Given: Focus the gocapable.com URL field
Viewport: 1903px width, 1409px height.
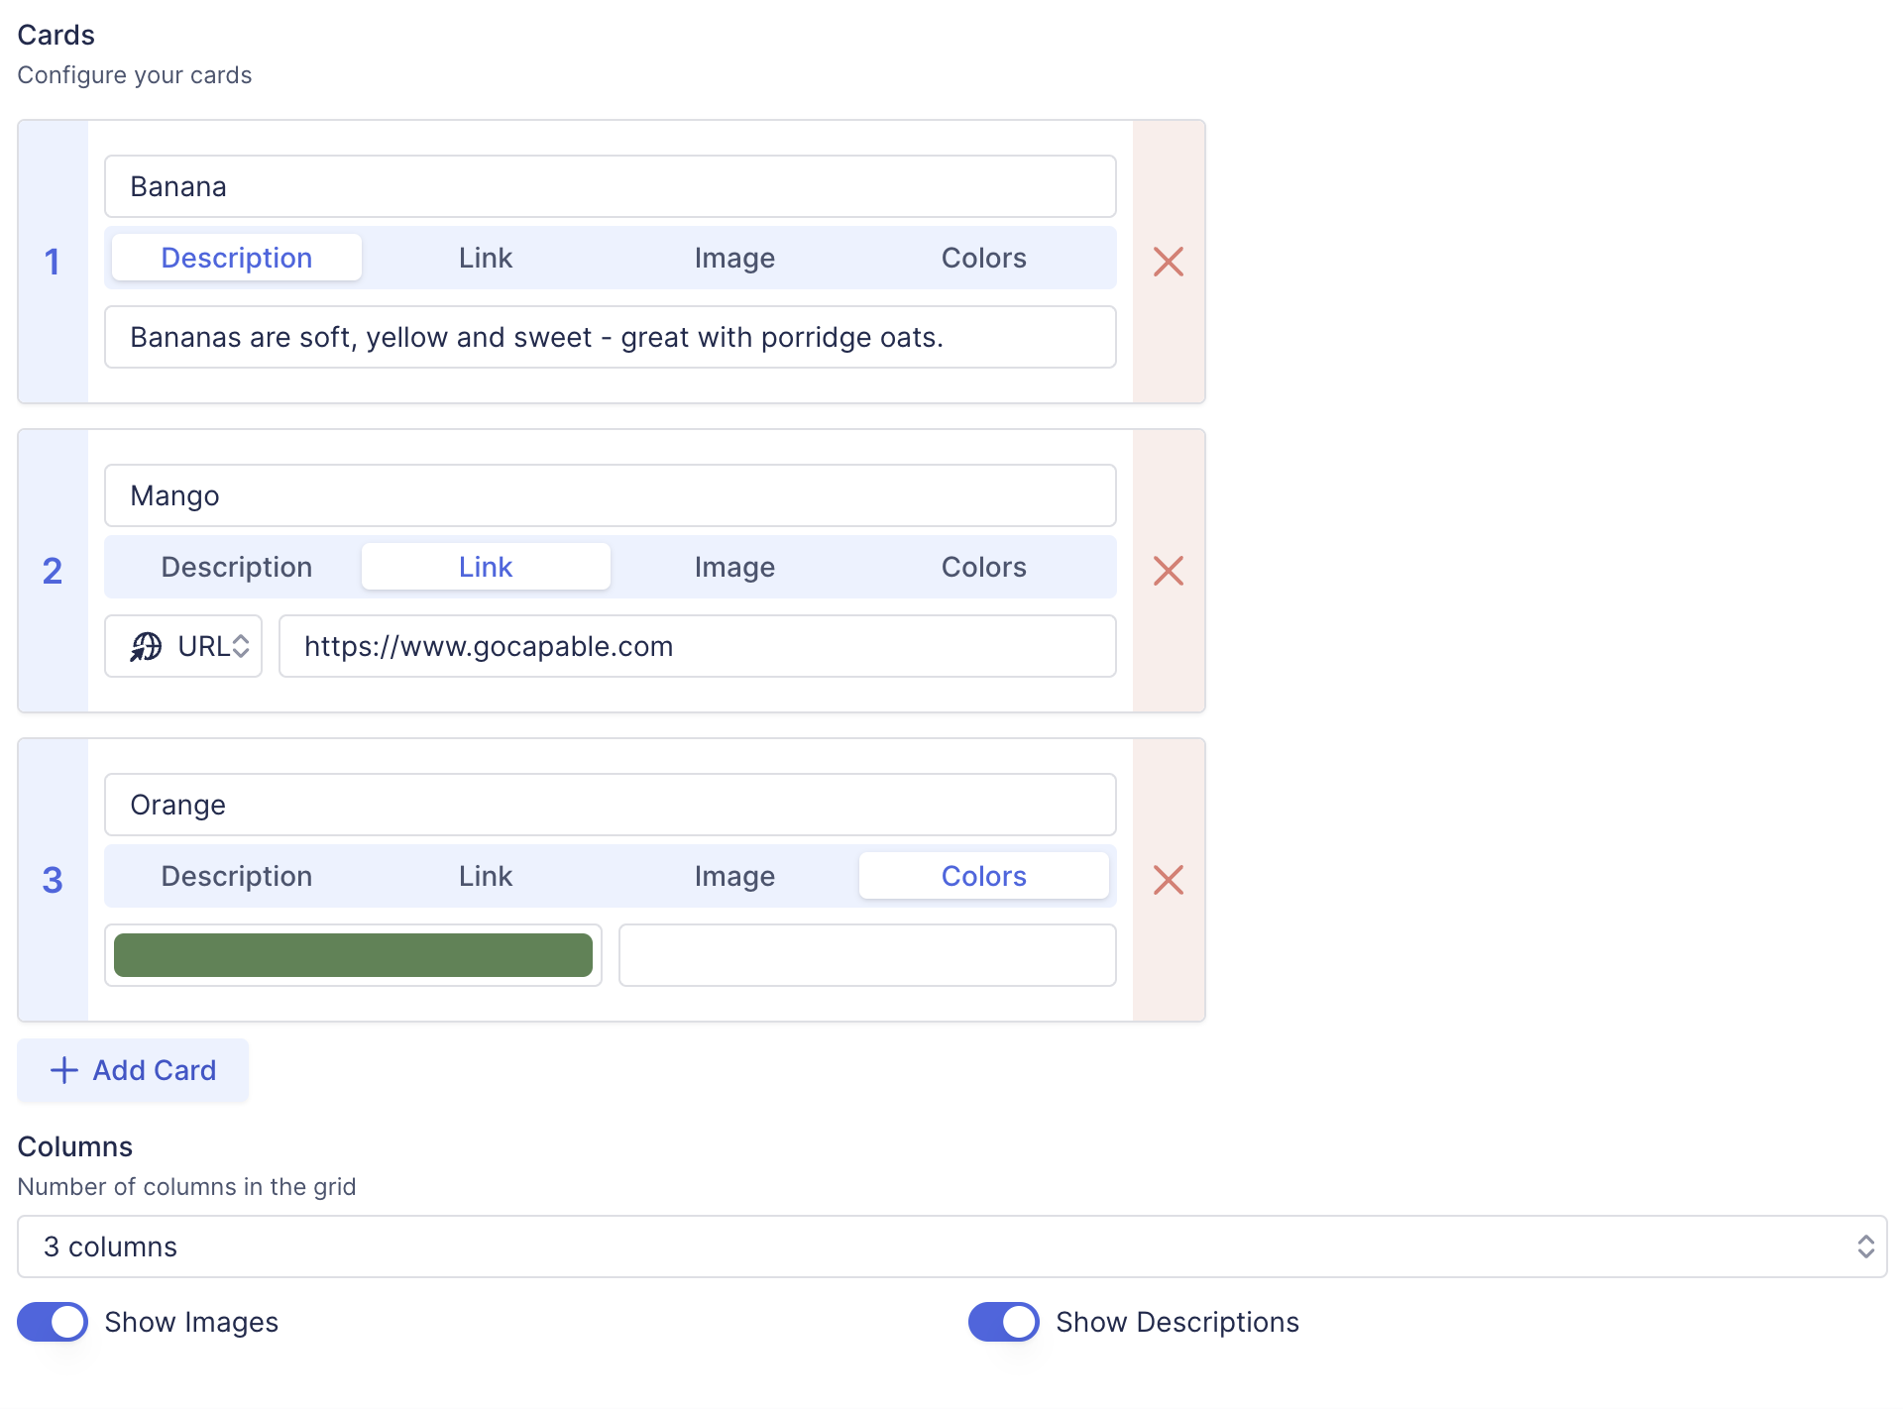Looking at the screenshot, I should click(x=697, y=647).
